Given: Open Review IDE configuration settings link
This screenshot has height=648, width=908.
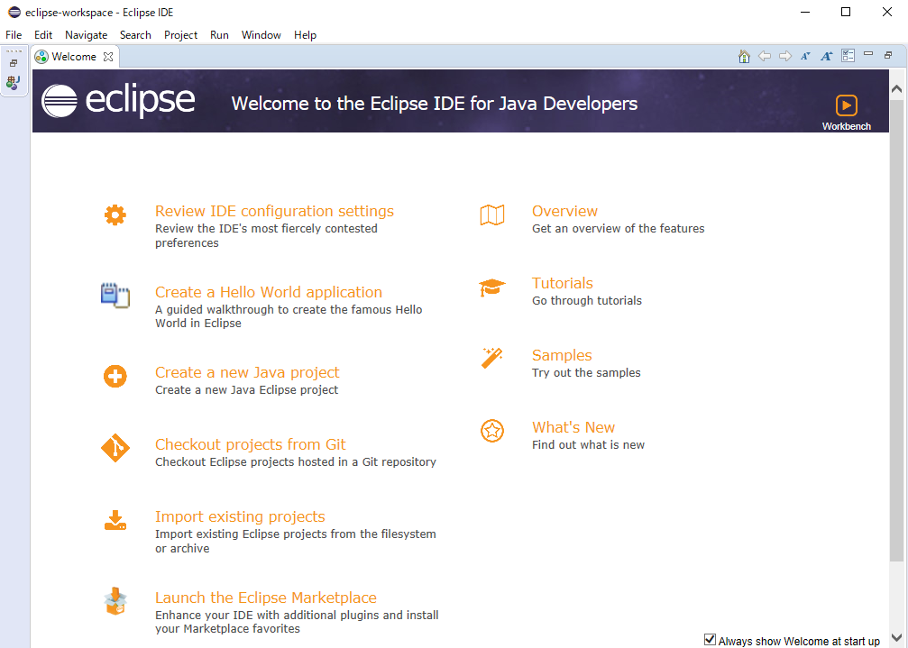Looking at the screenshot, I should 274,211.
